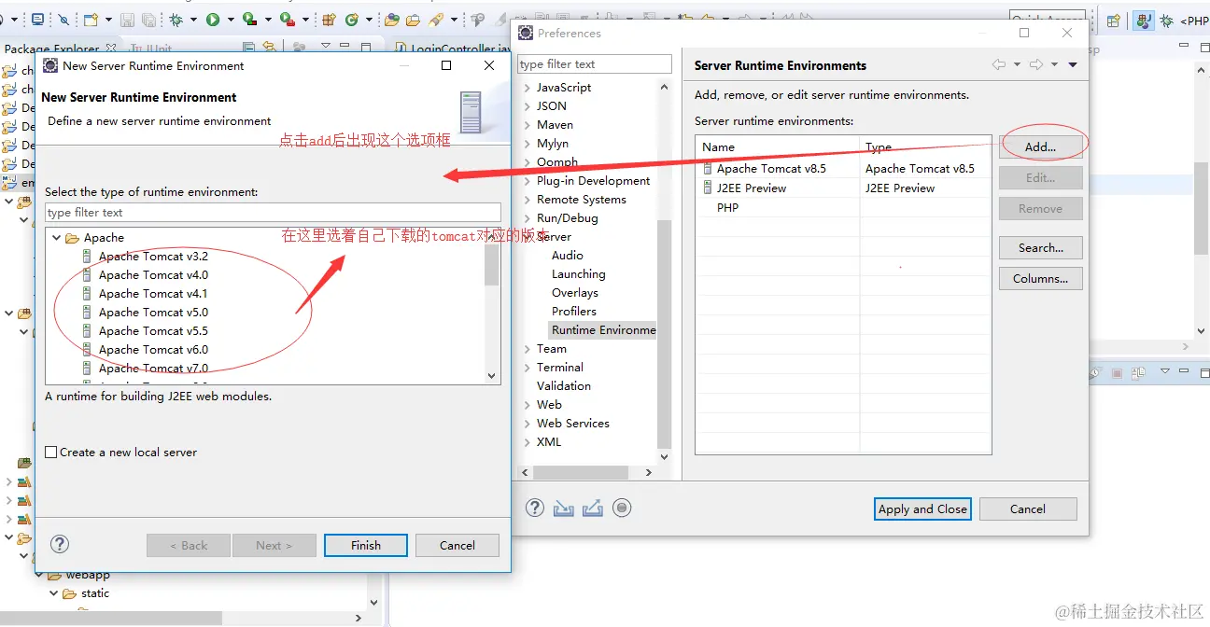Expand the XML preferences node
The image size is (1210, 627).
tap(528, 442)
